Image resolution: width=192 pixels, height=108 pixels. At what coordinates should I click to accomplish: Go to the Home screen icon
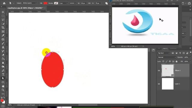tap(4, 3)
